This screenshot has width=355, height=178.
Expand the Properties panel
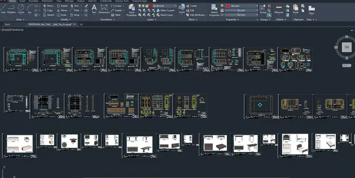click(x=232, y=20)
